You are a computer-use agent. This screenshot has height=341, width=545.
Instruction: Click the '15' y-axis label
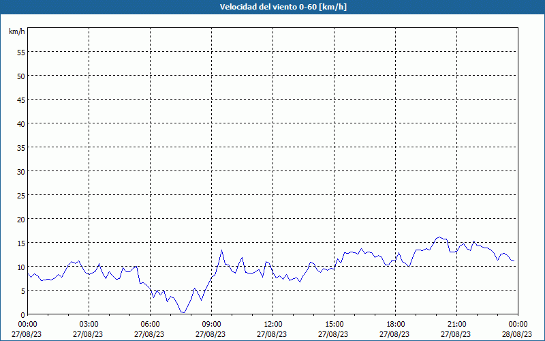coord(21,245)
